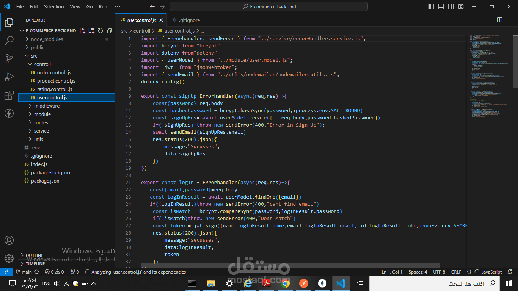Image resolution: width=518 pixels, height=291 pixels.
Task: Open rating.controll.js in Explorer
Action: click(x=66, y=89)
